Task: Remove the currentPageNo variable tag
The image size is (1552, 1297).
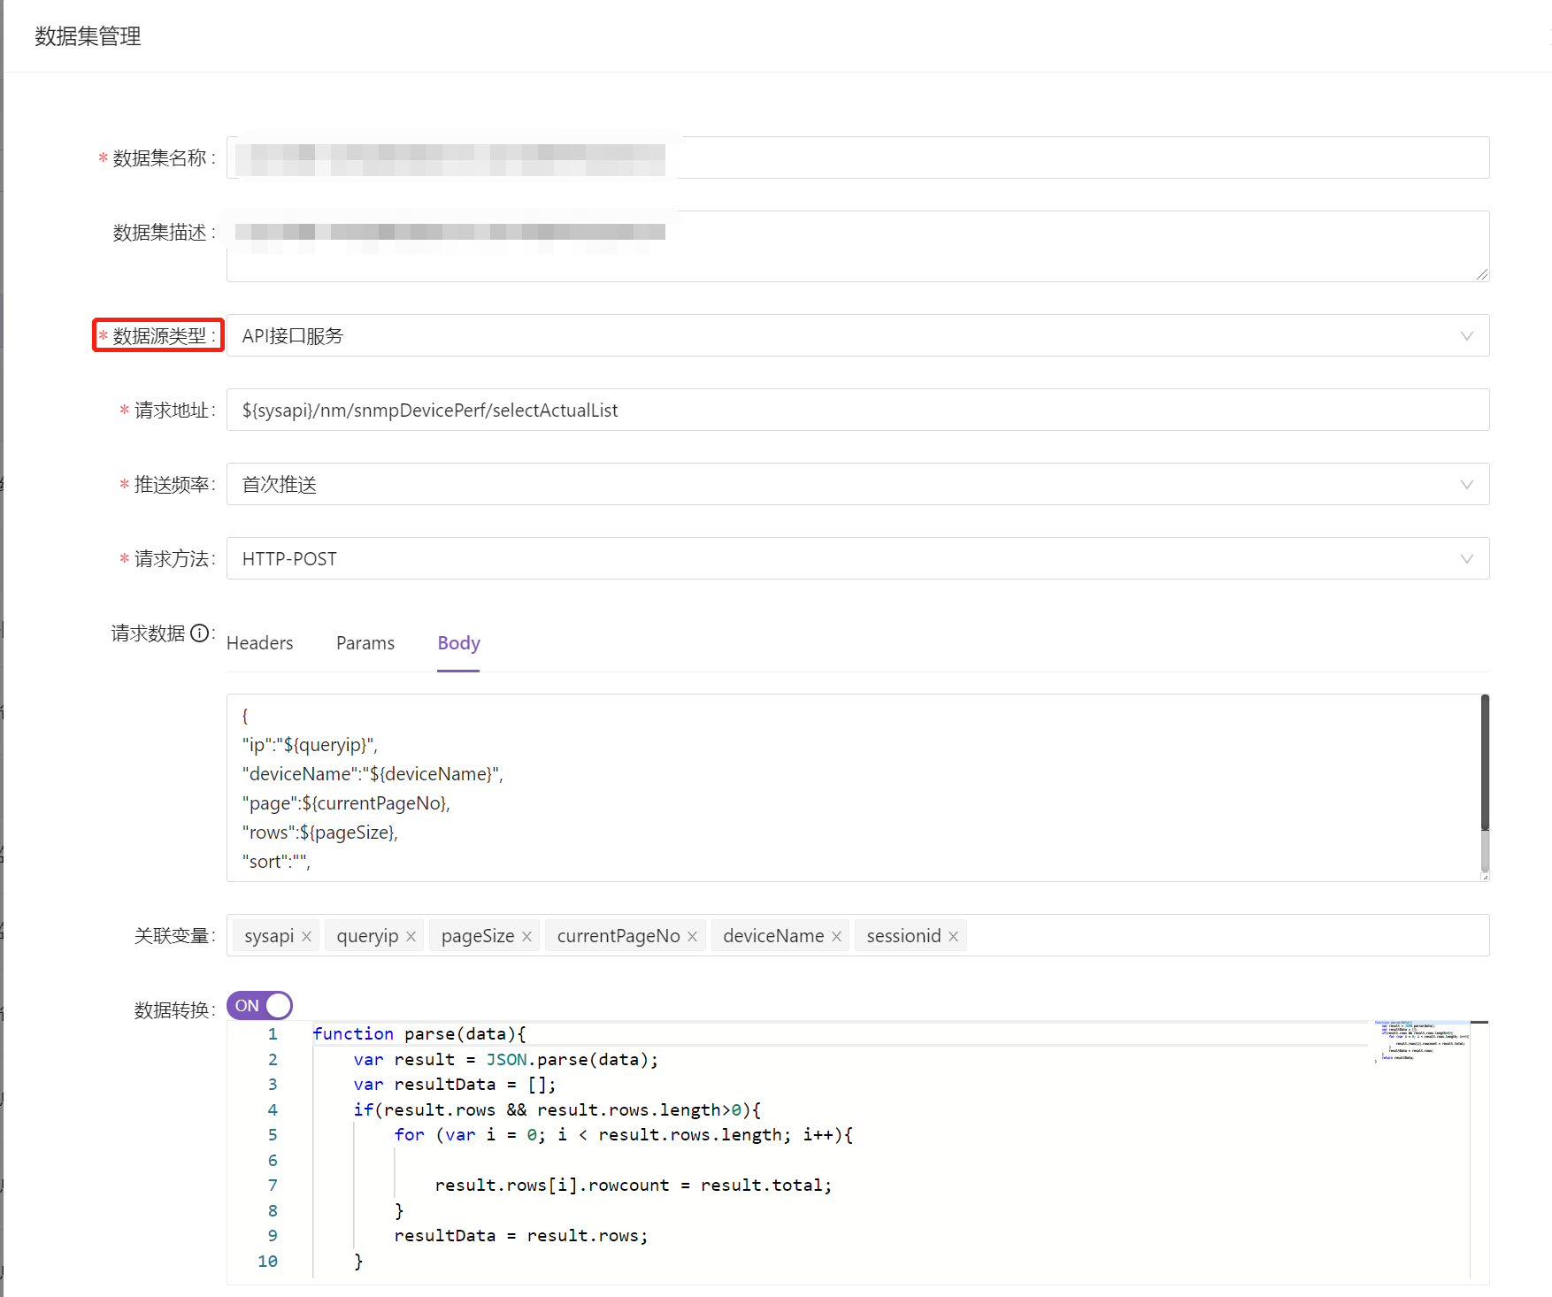Action: pyautogui.click(x=692, y=936)
